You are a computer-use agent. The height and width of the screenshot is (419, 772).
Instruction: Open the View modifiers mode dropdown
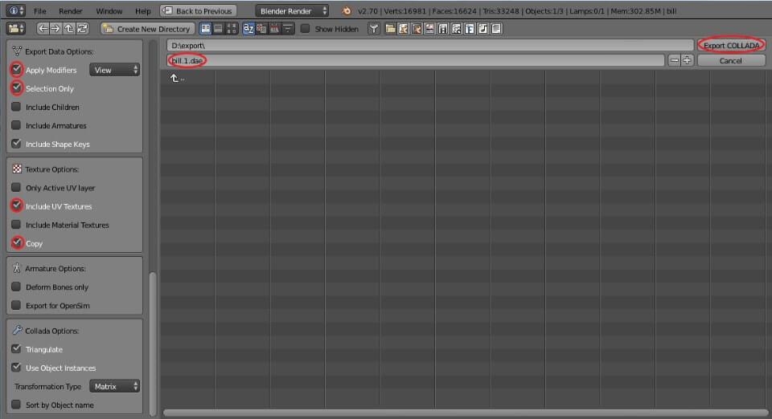pos(114,70)
